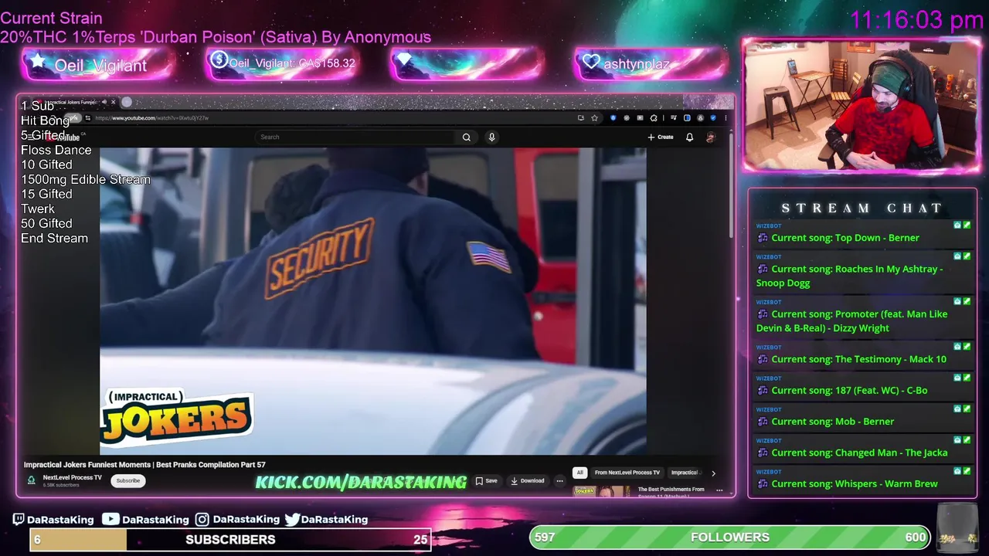The width and height of the screenshot is (989, 556).
Task: Bookmark this page with the star icon
Action: click(x=594, y=118)
